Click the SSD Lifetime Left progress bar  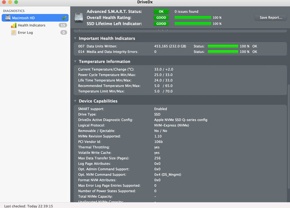click(193, 24)
